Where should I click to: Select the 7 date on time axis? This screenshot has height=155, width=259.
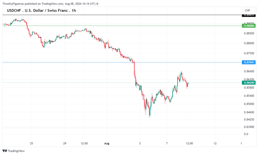167,144
